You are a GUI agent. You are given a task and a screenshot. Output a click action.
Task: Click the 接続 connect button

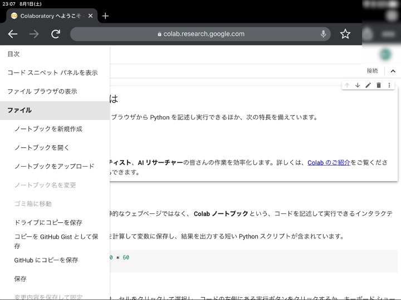372,71
